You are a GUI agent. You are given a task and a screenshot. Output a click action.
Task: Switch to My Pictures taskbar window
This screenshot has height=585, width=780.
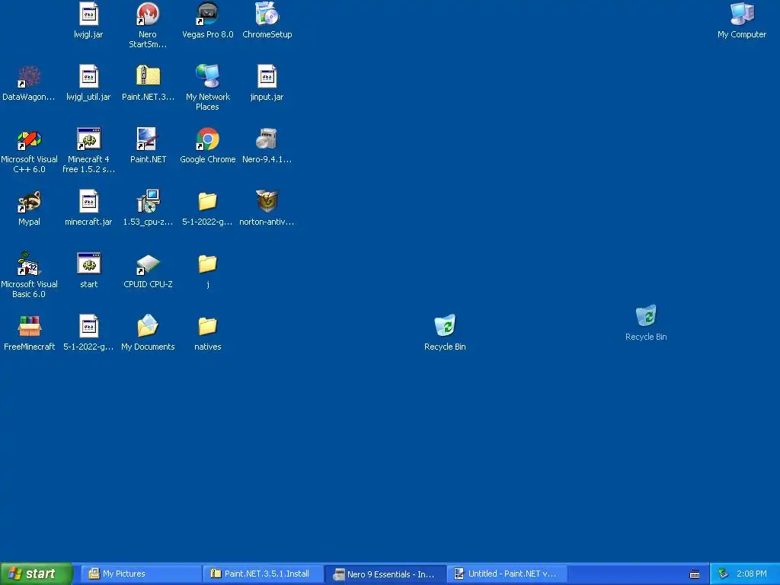point(141,574)
